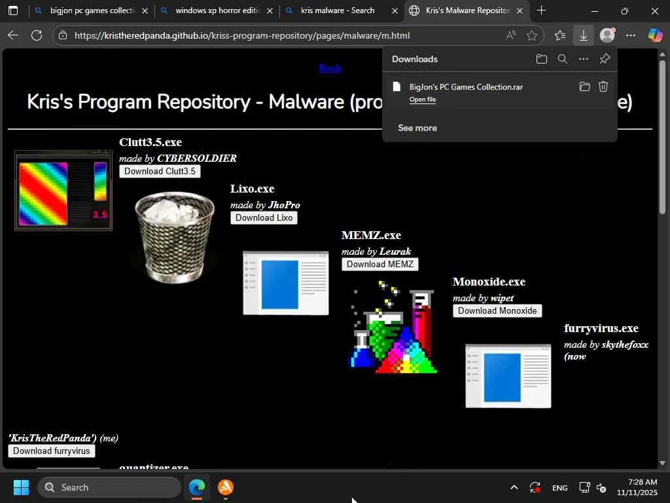The height and width of the screenshot is (503, 670).
Task: Activate Read aloud icon in address bar
Action: point(510,35)
